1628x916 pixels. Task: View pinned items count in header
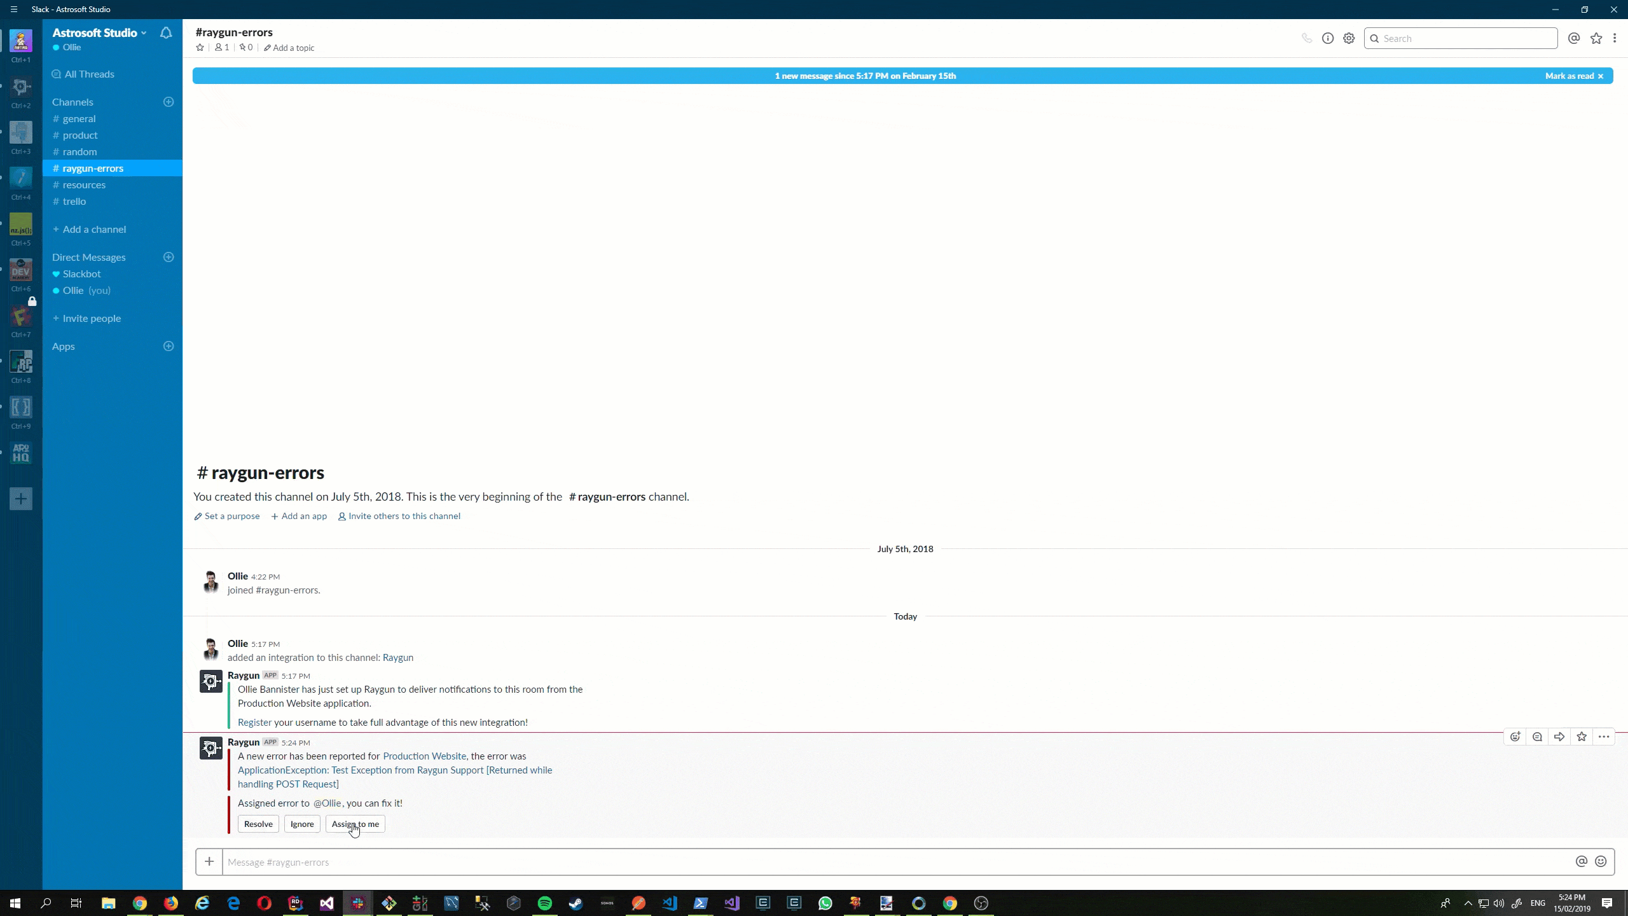click(x=245, y=48)
